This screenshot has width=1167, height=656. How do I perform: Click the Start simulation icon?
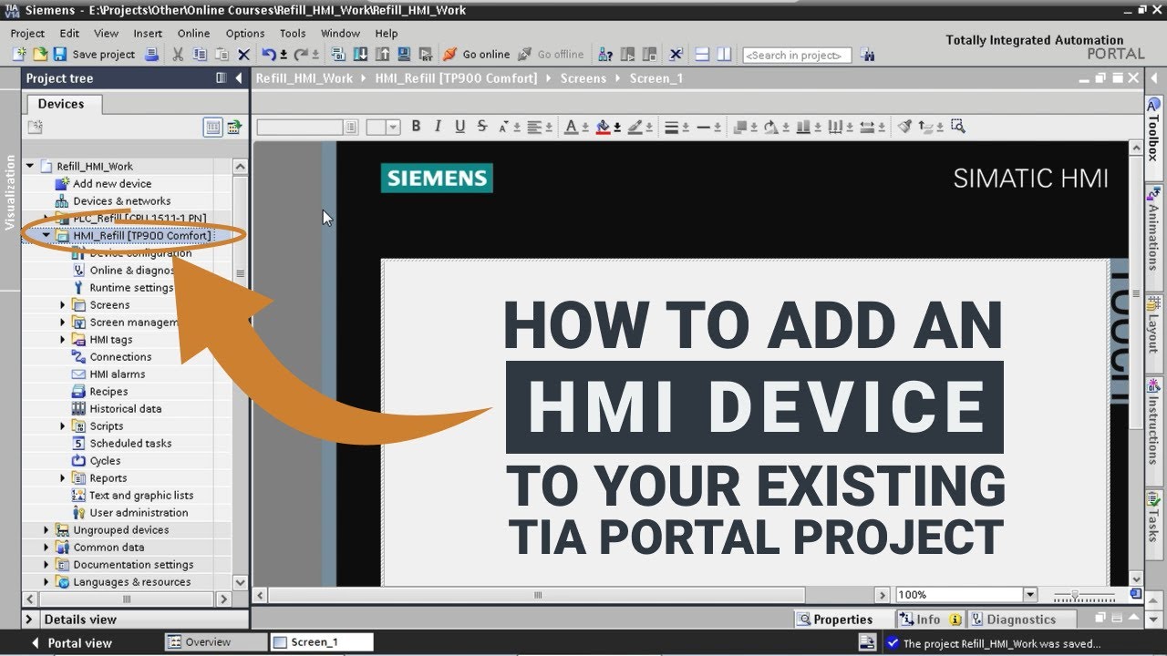[x=403, y=55]
